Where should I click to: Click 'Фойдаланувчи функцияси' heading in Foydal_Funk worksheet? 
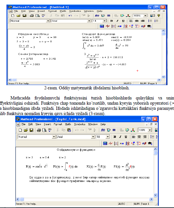click(76, 150)
